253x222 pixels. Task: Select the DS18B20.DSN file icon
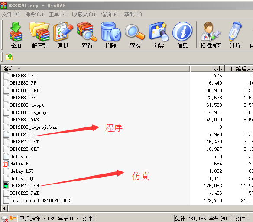tap(6, 186)
